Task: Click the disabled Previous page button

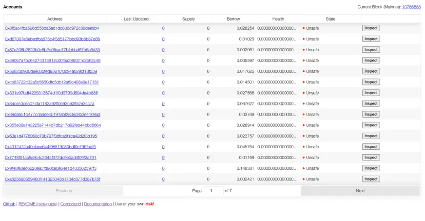Action: pyautogui.click(x=64, y=191)
